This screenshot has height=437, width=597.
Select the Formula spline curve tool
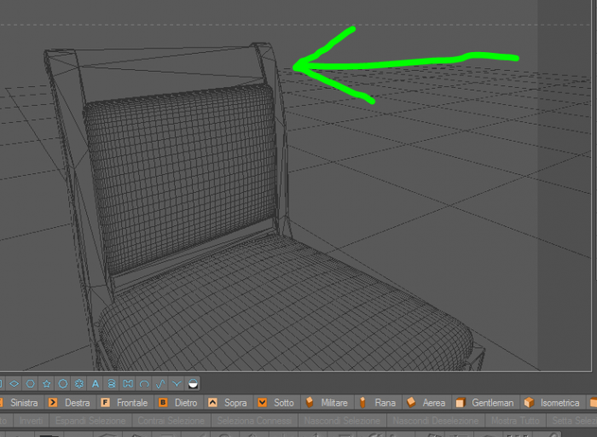point(160,384)
